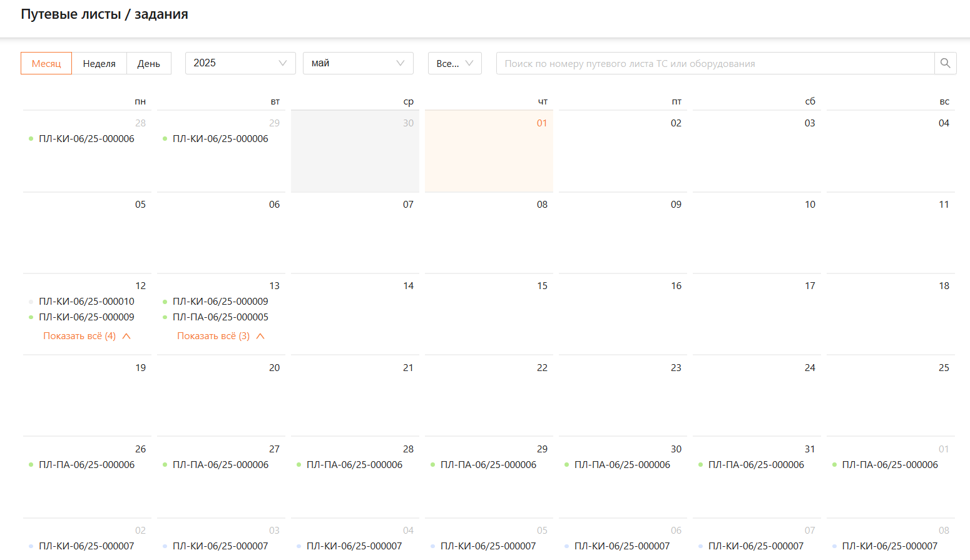Screen dimensions: 970x560
Task: Expand Показать всё (3) on day 13
Action: (213, 336)
